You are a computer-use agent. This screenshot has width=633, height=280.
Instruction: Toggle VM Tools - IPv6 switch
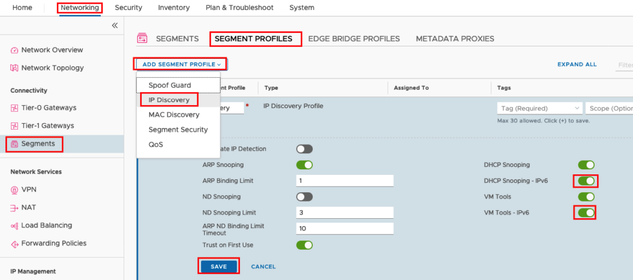(x=586, y=213)
